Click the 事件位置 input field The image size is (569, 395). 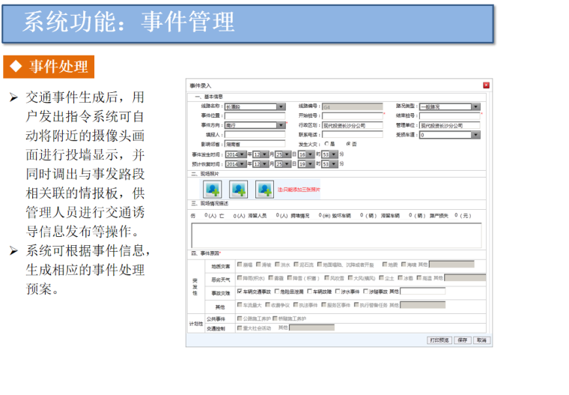point(255,116)
